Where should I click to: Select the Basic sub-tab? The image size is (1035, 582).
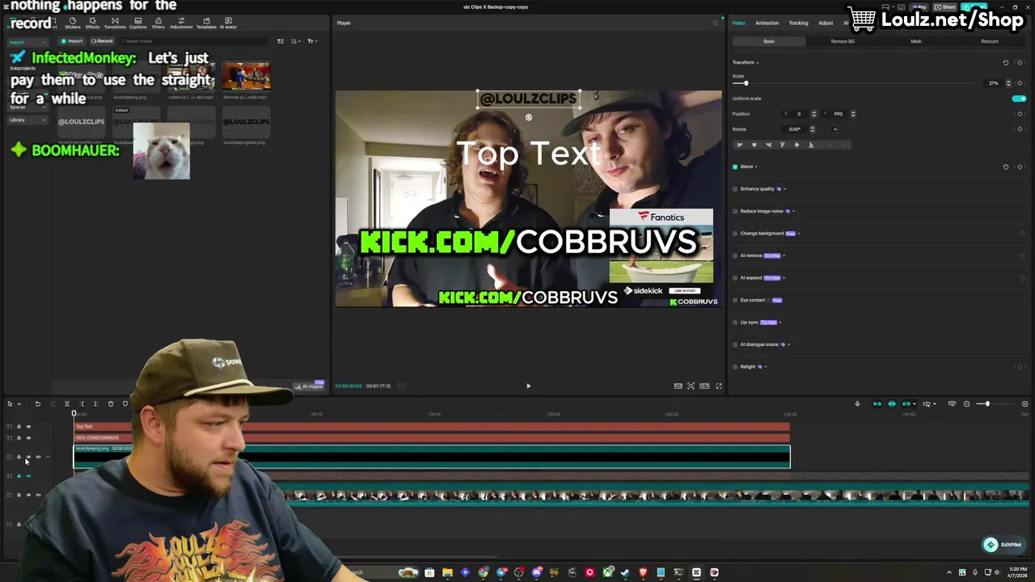(x=769, y=41)
